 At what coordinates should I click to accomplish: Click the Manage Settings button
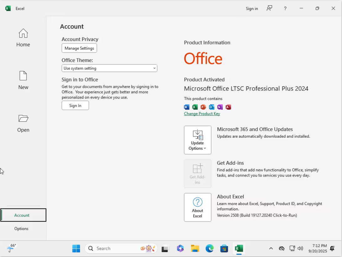tap(79, 48)
